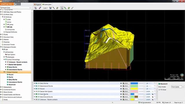Adjust opacity slider for GM Dacite Vein System
Image resolution: width=185 pixels, height=104 pixels.
pyautogui.click(x=142, y=91)
